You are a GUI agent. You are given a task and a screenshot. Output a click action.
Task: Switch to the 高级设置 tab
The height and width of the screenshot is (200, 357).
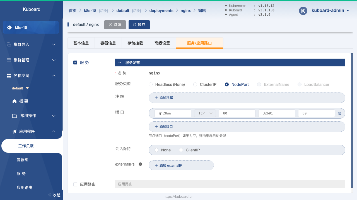(x=162, y=43)
